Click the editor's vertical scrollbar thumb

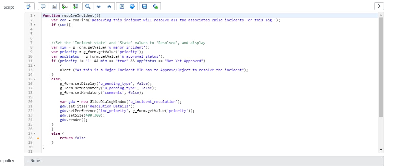(x=381, y=67)
